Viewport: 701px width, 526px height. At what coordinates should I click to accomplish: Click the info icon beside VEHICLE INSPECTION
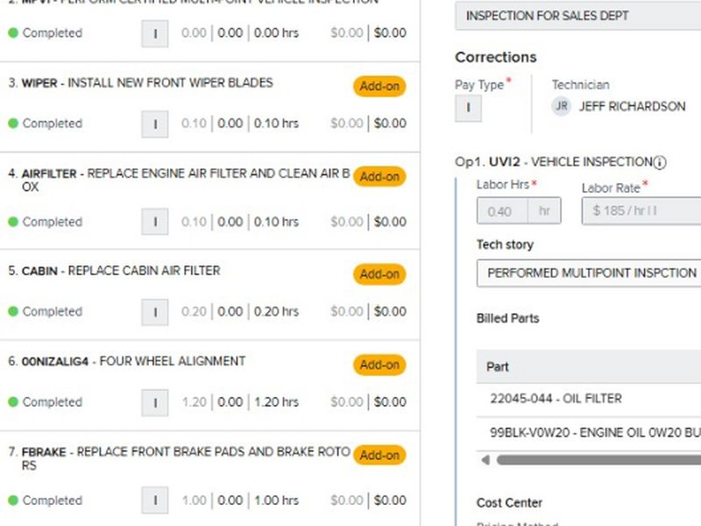(660, 162)
